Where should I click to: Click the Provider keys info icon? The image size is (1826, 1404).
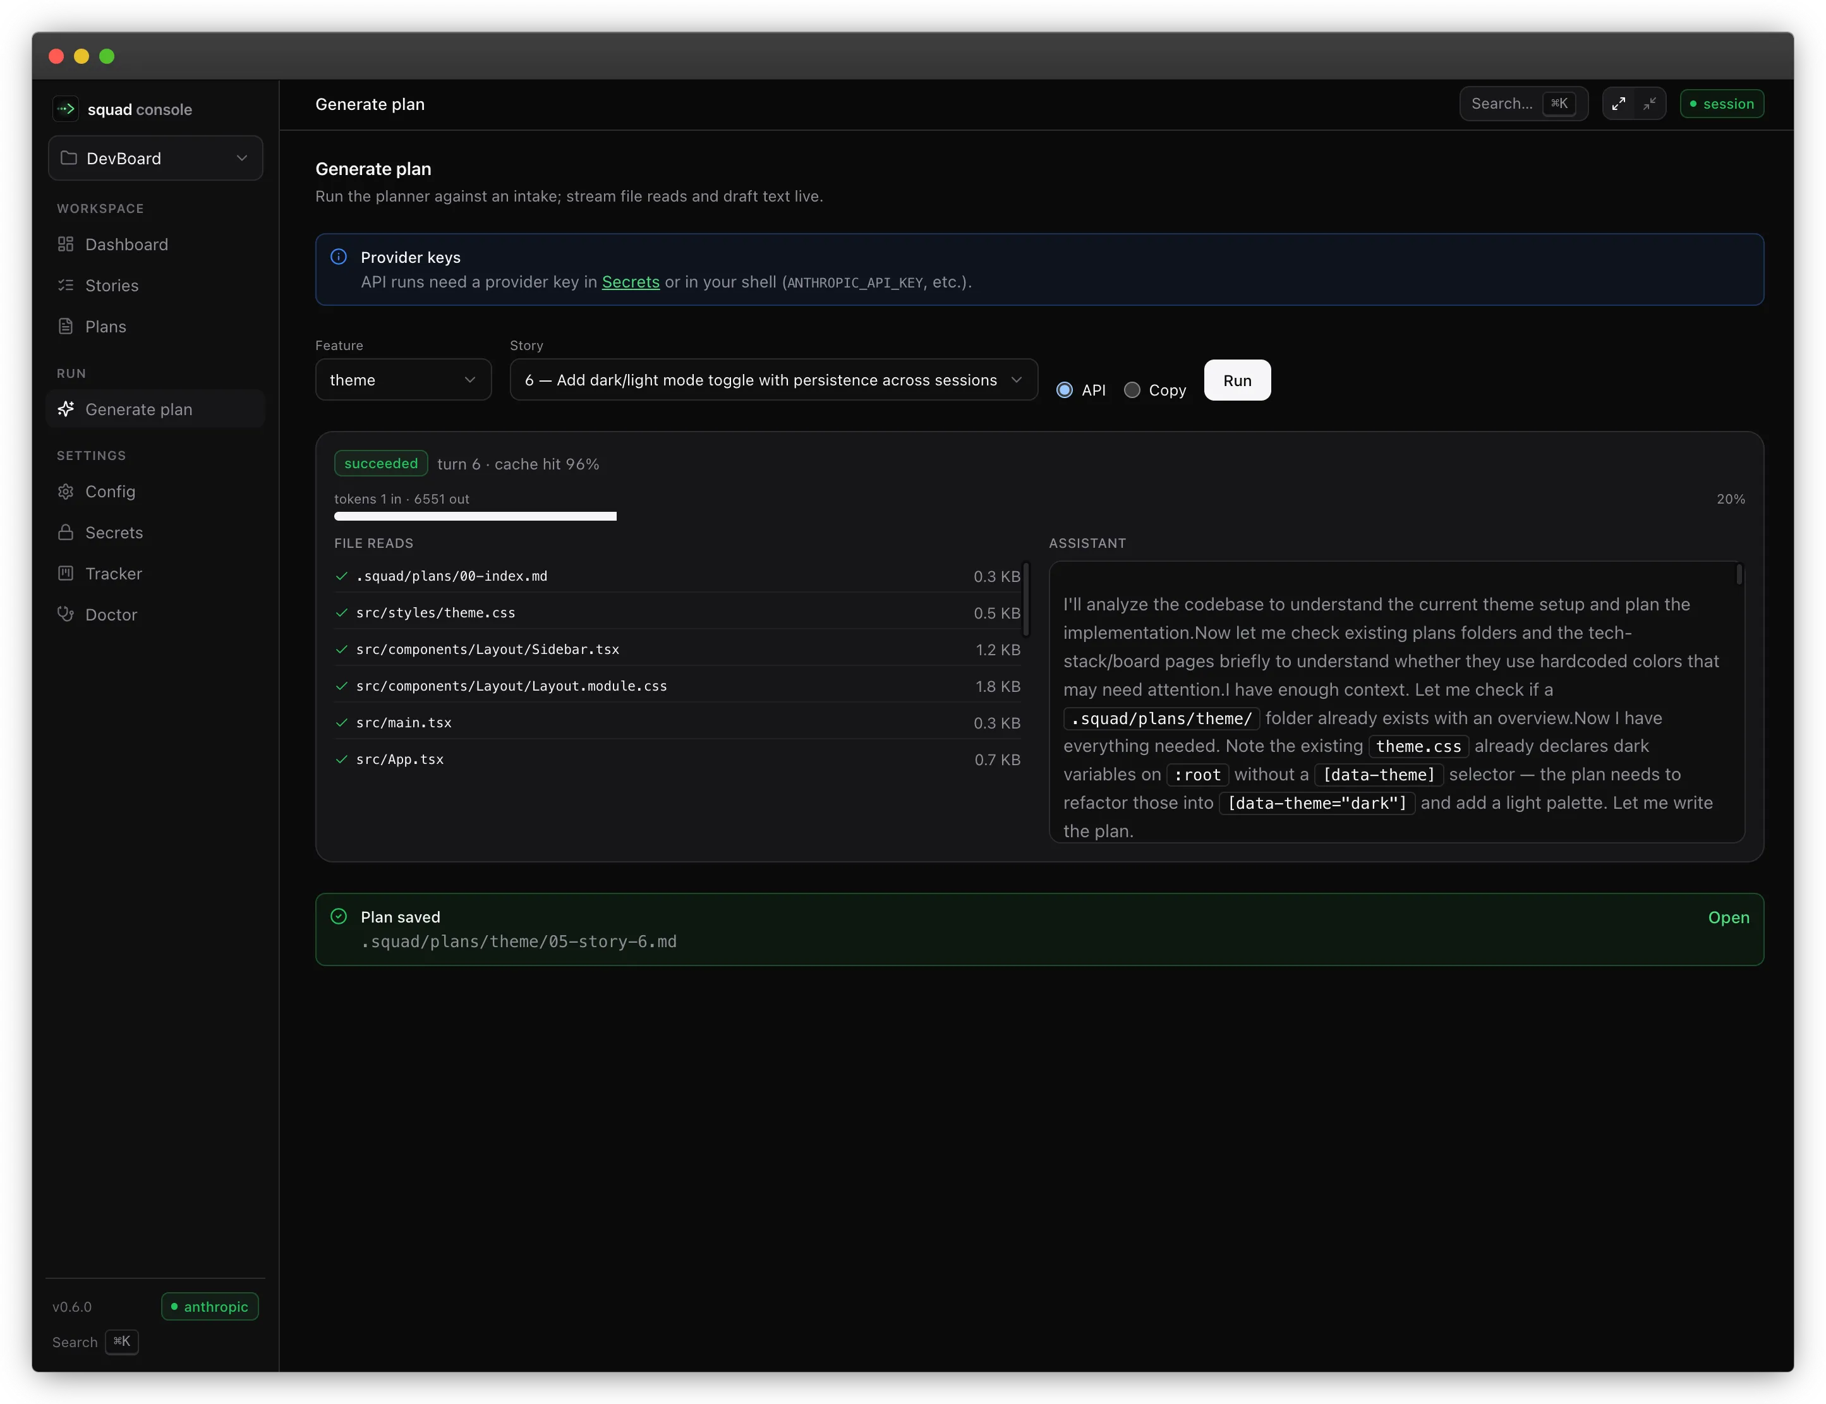[x=339, y=257]
